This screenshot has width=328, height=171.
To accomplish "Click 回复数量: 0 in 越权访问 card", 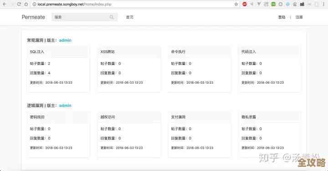I will coord(111,138).
